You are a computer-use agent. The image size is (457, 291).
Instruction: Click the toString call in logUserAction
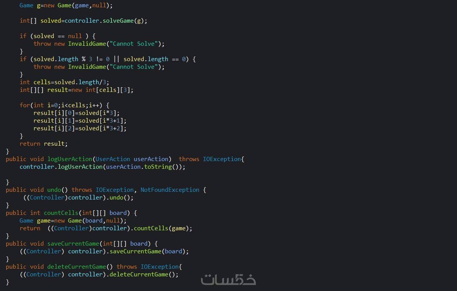pos(158,167)
